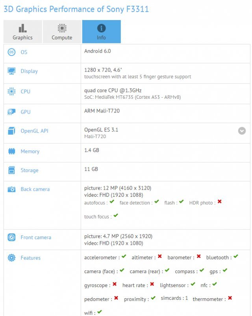
Task: Click the red cross next to HDR photo
Action: pos(219,202)
